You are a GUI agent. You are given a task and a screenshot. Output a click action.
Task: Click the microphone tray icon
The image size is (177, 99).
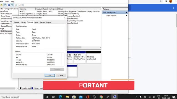(x=140, y=97)
